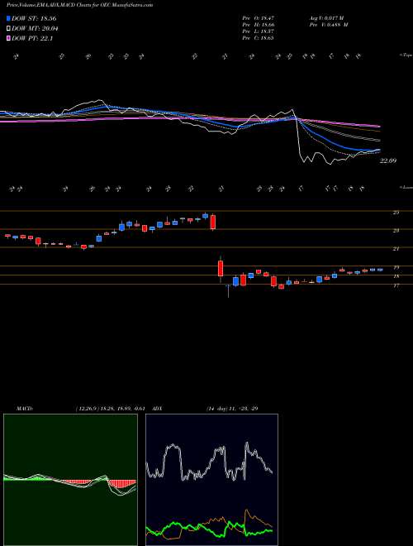Viewport: 413px width, 546px height.
Task: Click the MACD panel title
Action: pyautogui.click(x=24, y=408)
